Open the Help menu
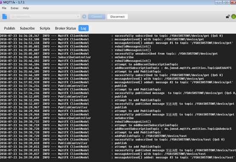Screen dimensions: 236x162 pyautogui.click(x=26, y=8)
